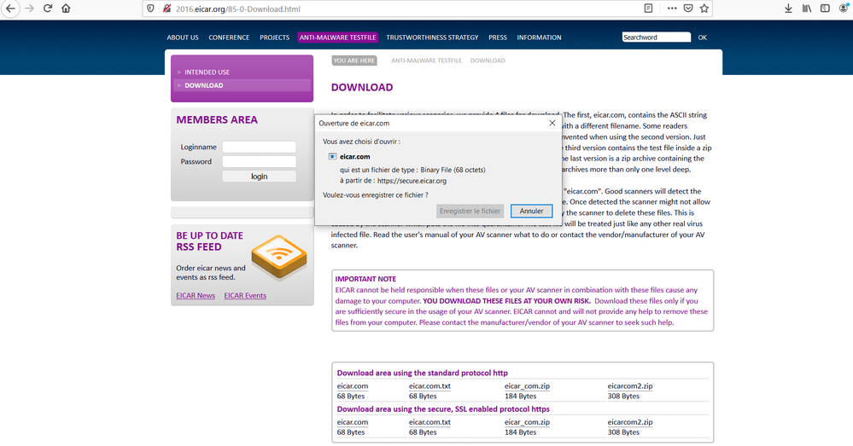Close the eicar.com dialog
Viewport: 853px width, 446px height.
(552, 123)
